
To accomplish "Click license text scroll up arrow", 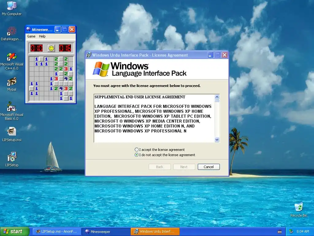I will (x=217, y=97).
